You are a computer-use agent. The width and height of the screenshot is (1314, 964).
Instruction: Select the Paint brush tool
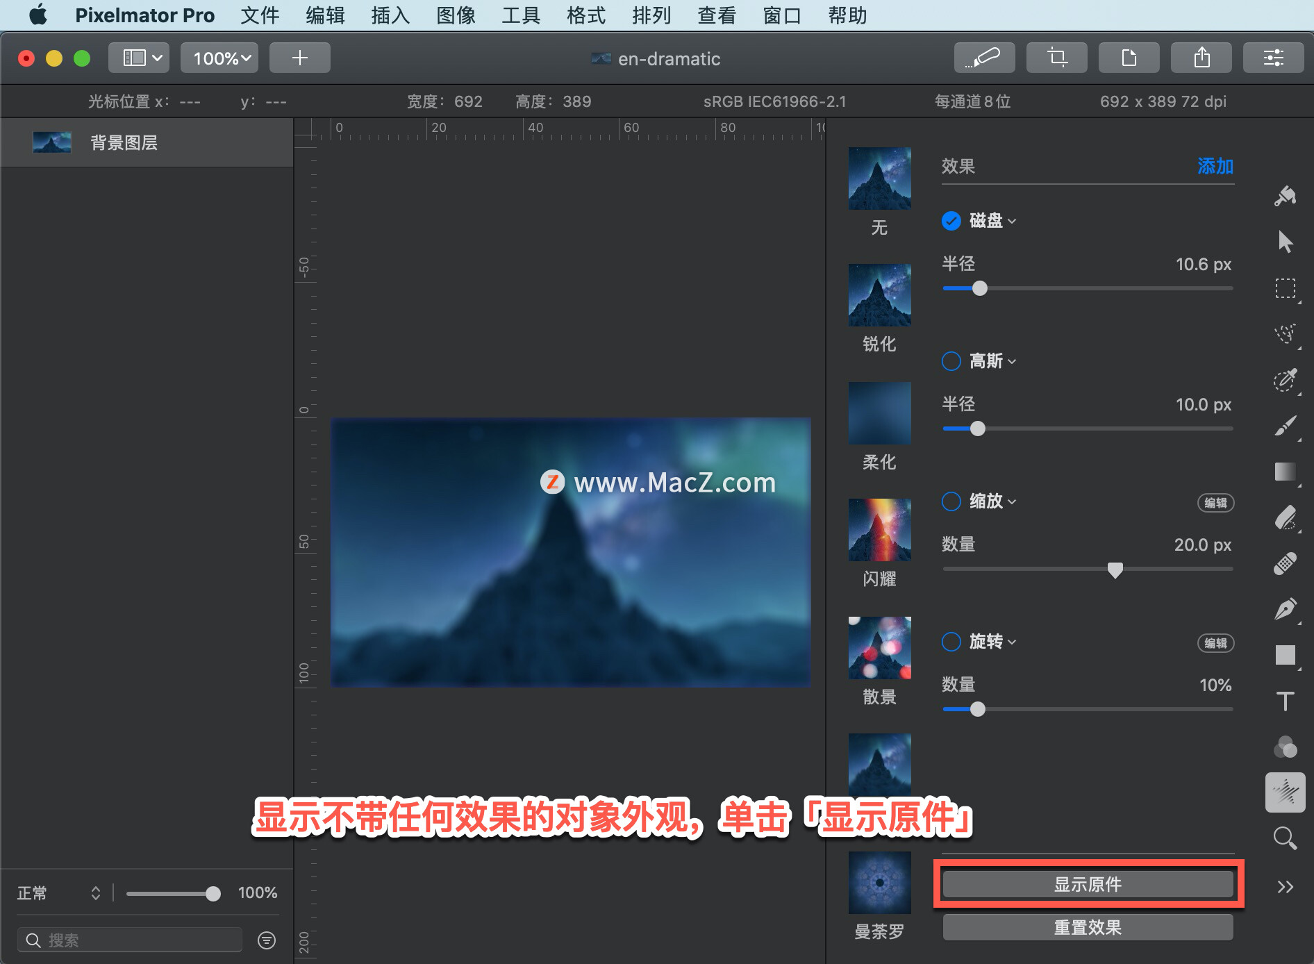tap(1285, 426)
